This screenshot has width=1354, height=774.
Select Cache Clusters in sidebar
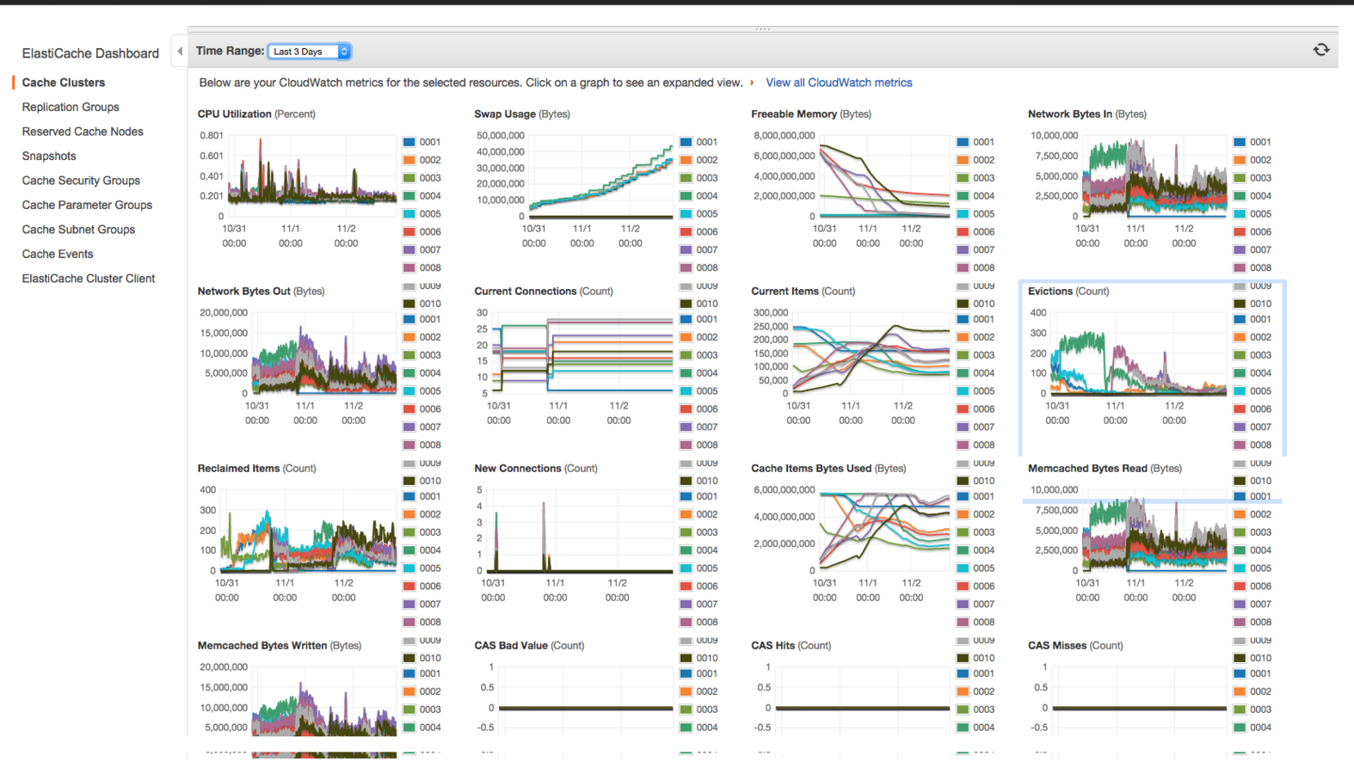coord(64,83)
